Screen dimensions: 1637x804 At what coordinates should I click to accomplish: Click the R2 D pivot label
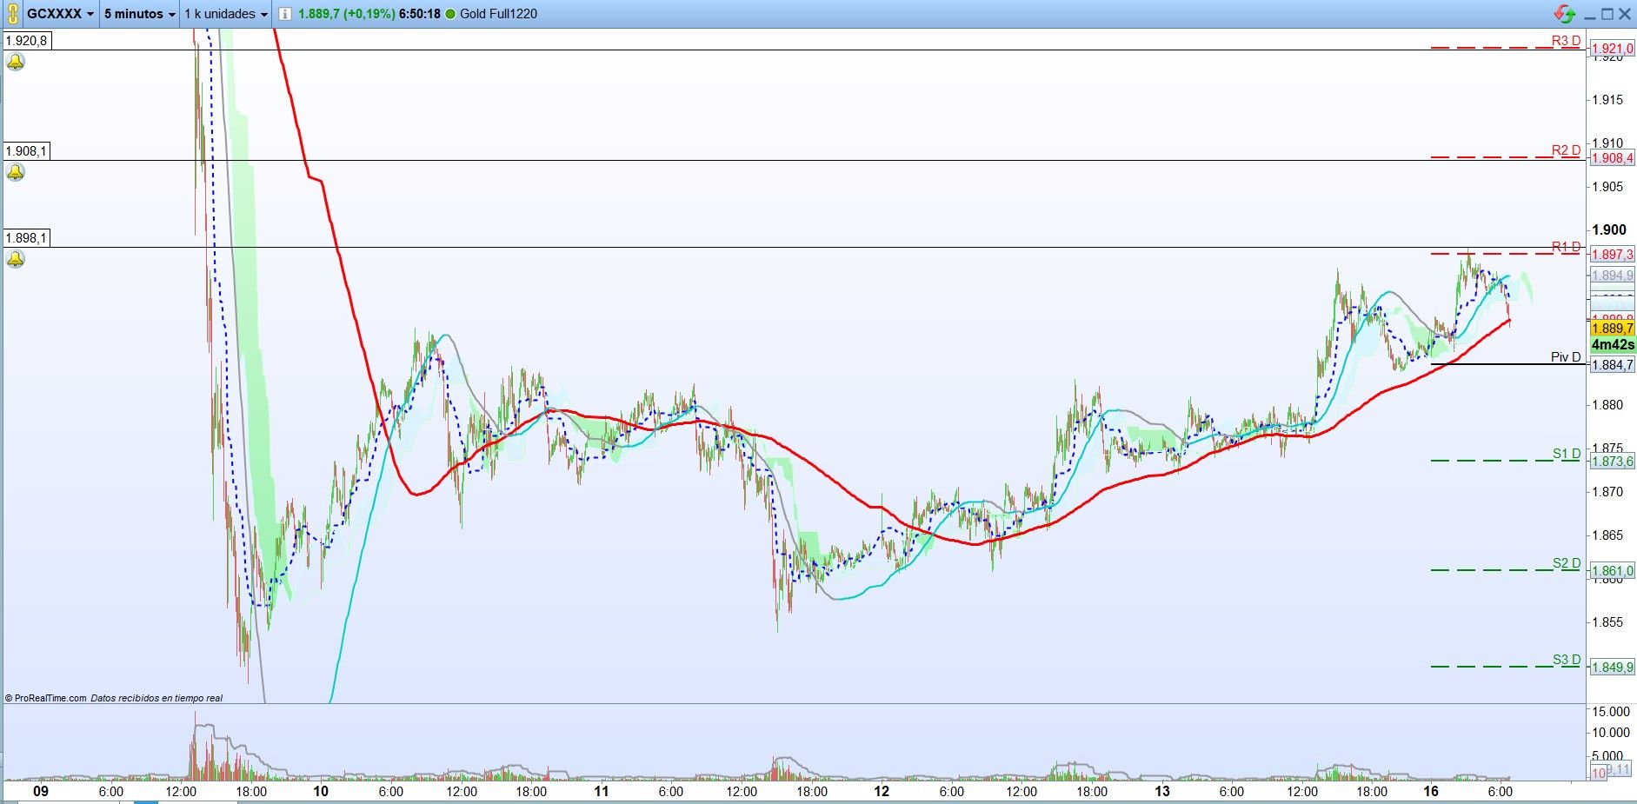click(x=1566, y=150)
